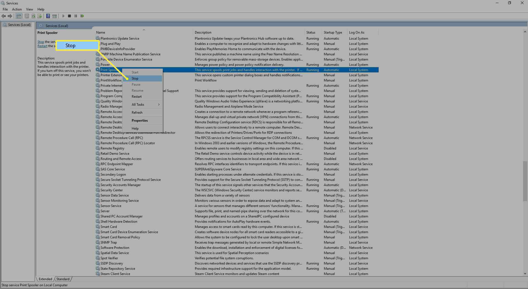528x289 pixels.
Task: Choose Stop in the context menu
Action: click(x=142, y=78)
